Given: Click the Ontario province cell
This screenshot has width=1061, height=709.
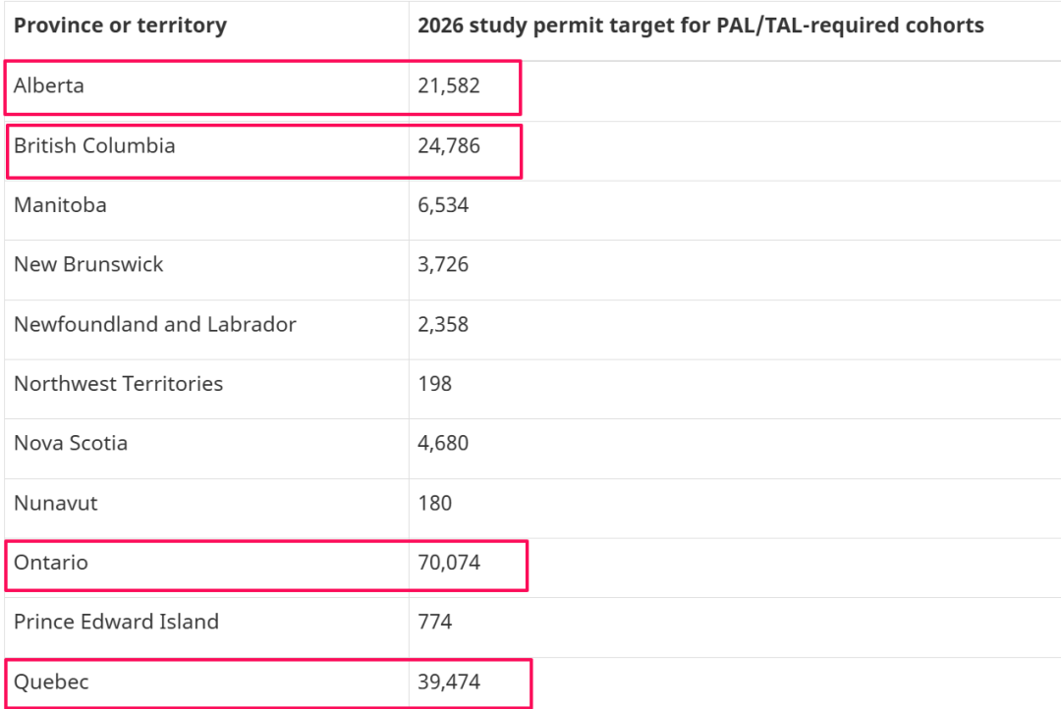Looking at the screenshot, I should point(51,563).
